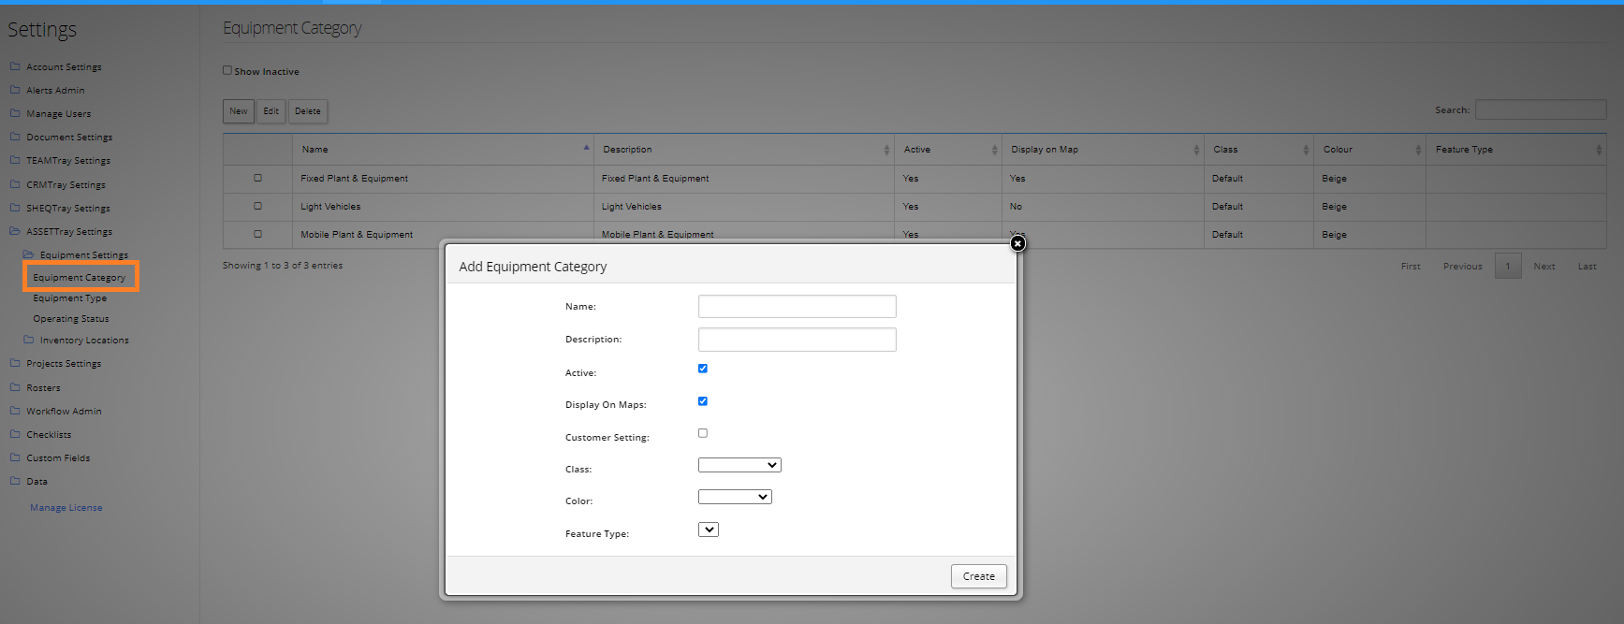
Task: Click Custom Fields folder icon
Action: point(15,457)
